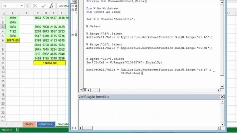Screen dimensions: 237x133
Task: Open the Insert Function fx icon
Action: coord(51,6)
